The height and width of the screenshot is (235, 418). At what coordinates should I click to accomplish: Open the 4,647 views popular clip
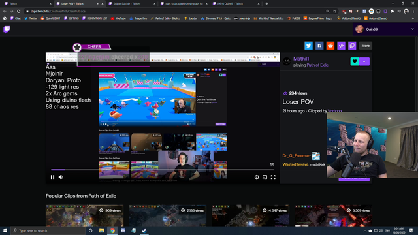pyautogui.click(x=250, y=215)
